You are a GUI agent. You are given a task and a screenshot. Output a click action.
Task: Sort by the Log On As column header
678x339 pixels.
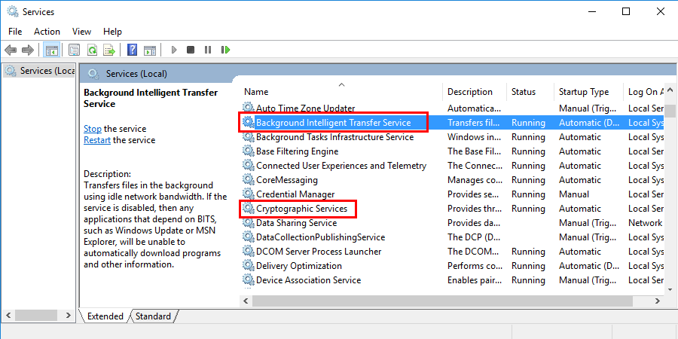pos(644,92)
